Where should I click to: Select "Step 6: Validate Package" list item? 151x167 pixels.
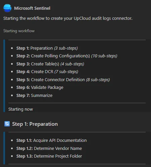coord(40,88)
